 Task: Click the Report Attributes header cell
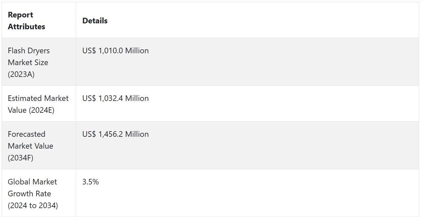pos(39,20)
